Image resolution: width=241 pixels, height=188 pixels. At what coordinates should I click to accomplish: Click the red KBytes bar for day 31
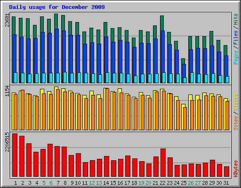point(226,172)
